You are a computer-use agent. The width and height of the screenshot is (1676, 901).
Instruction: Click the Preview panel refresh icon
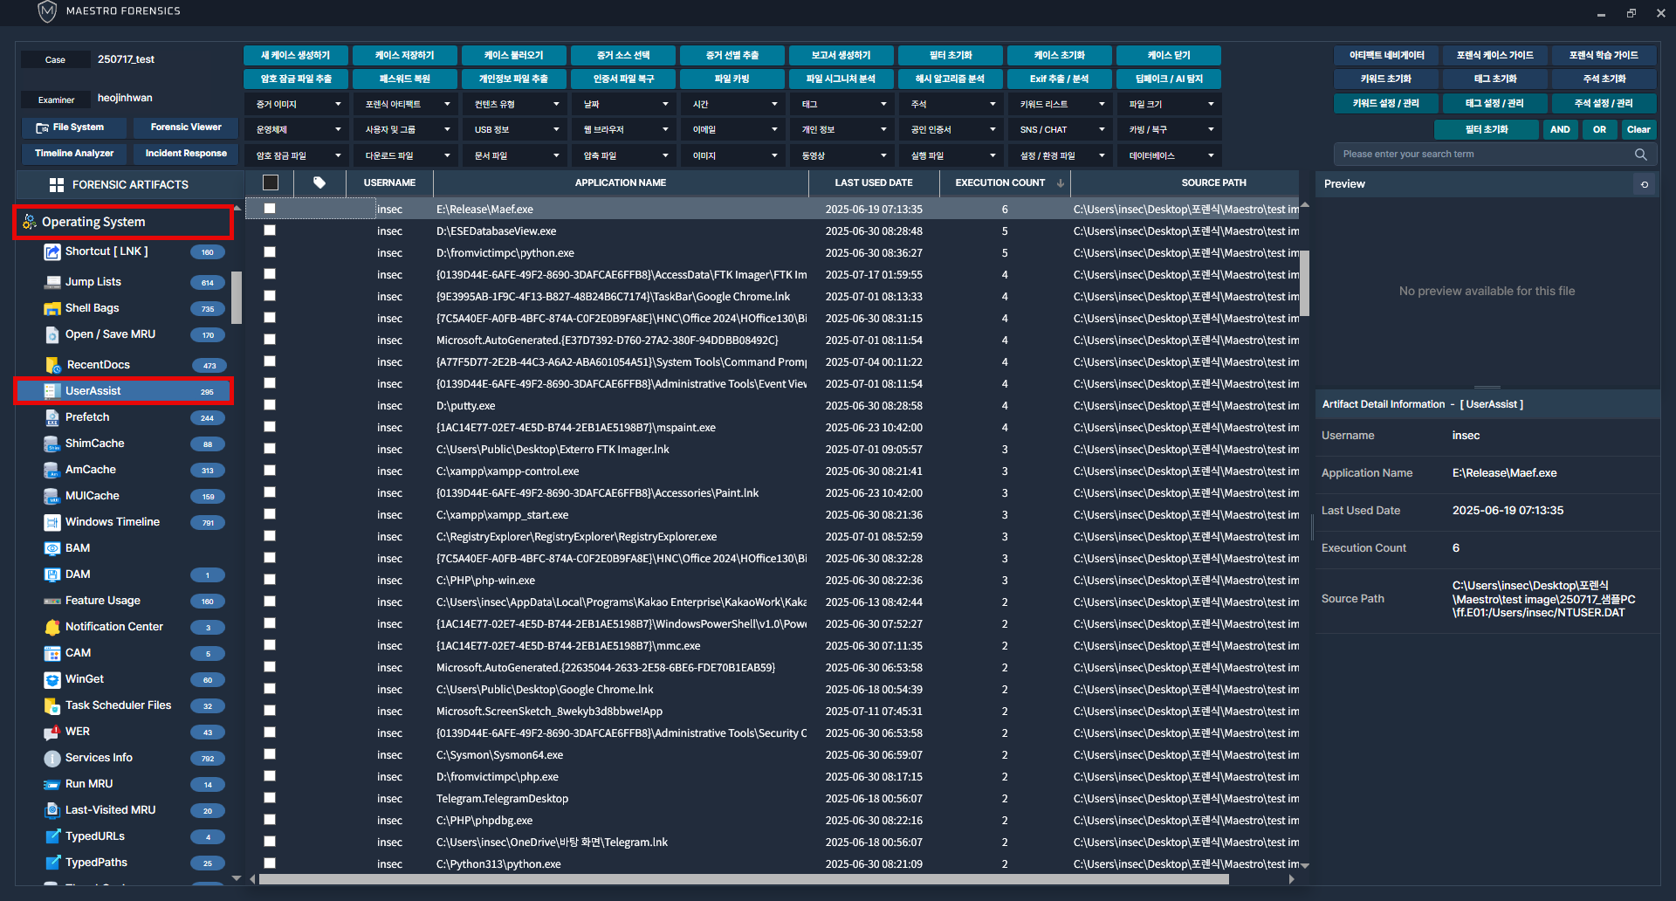(x=1645, y=184)
